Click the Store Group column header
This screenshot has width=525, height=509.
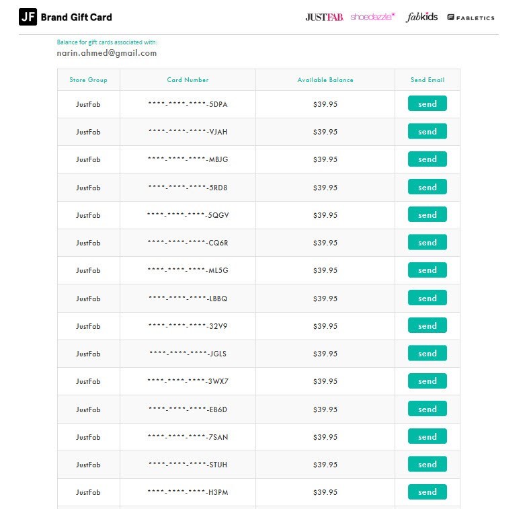(88, 80)
